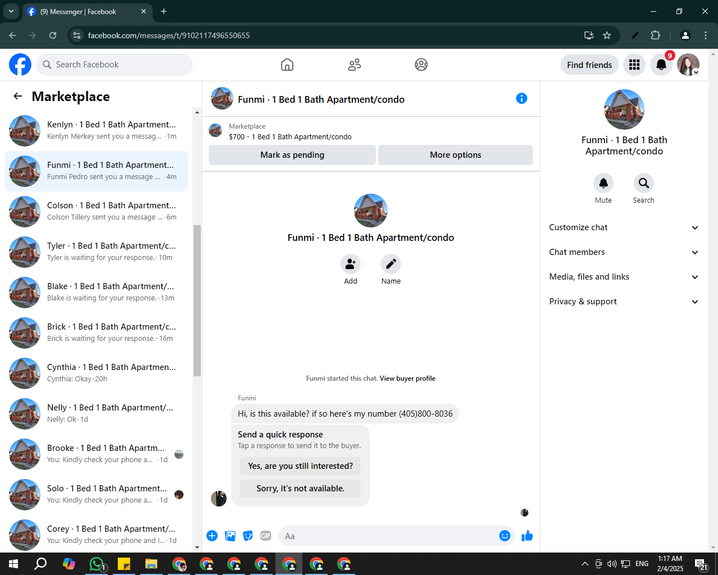
Task: Open Corey's apartment conversation
Action: pyautogui.click(x=96, y=535)
